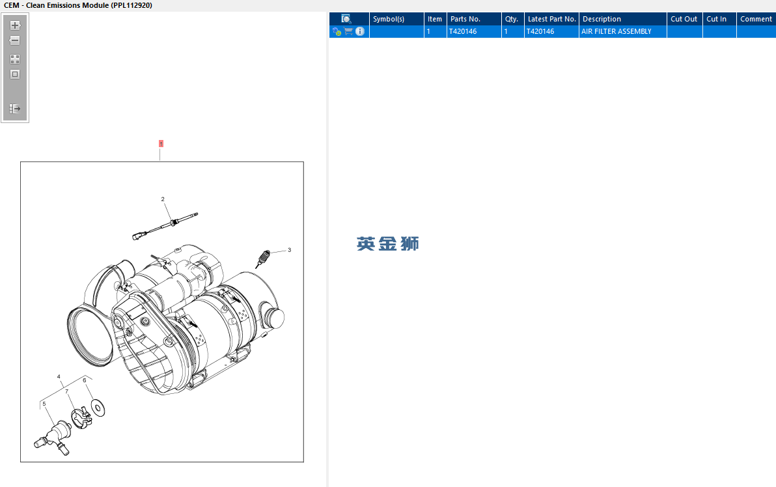Sort by Item column header
Viewport: 776px width, 487px height.
coord(435,19)
